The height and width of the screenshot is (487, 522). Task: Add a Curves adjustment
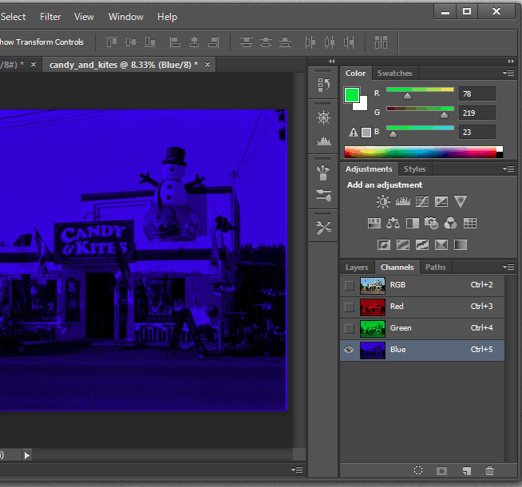(422, 201)
